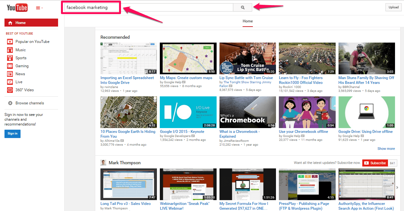This screenshot has height=211, width=404.
Task: Open 'Google I/O 2015 - Keynote' title
Action: [x=182, y=132]
